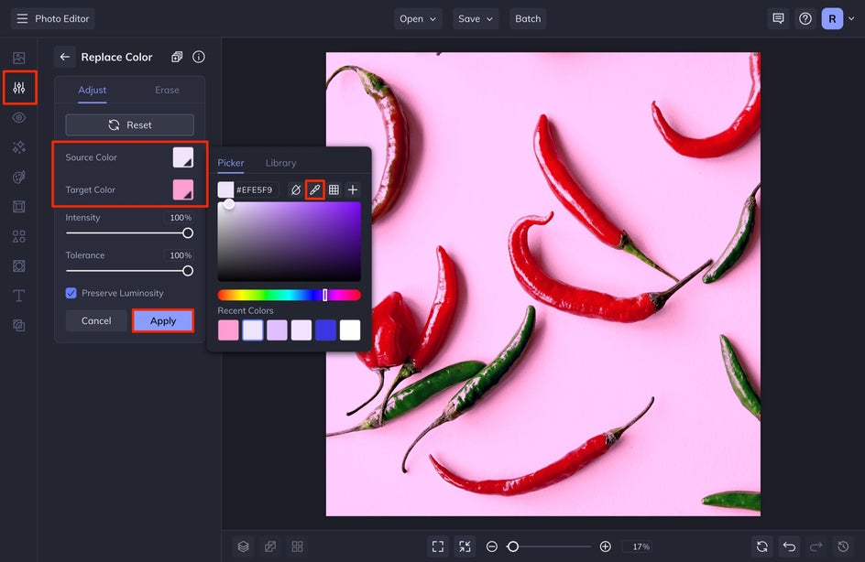This screenshot has width=865, height=562.
Task: Select the blue recent color swatch
Action: coord(325,330)
